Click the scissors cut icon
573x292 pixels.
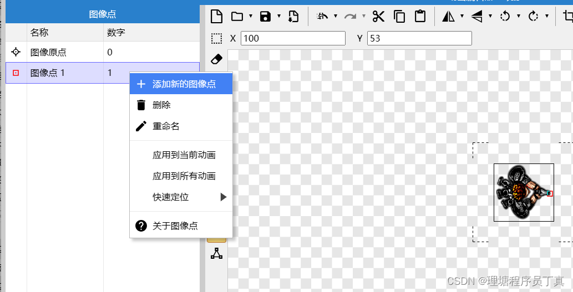click(379, 17)
